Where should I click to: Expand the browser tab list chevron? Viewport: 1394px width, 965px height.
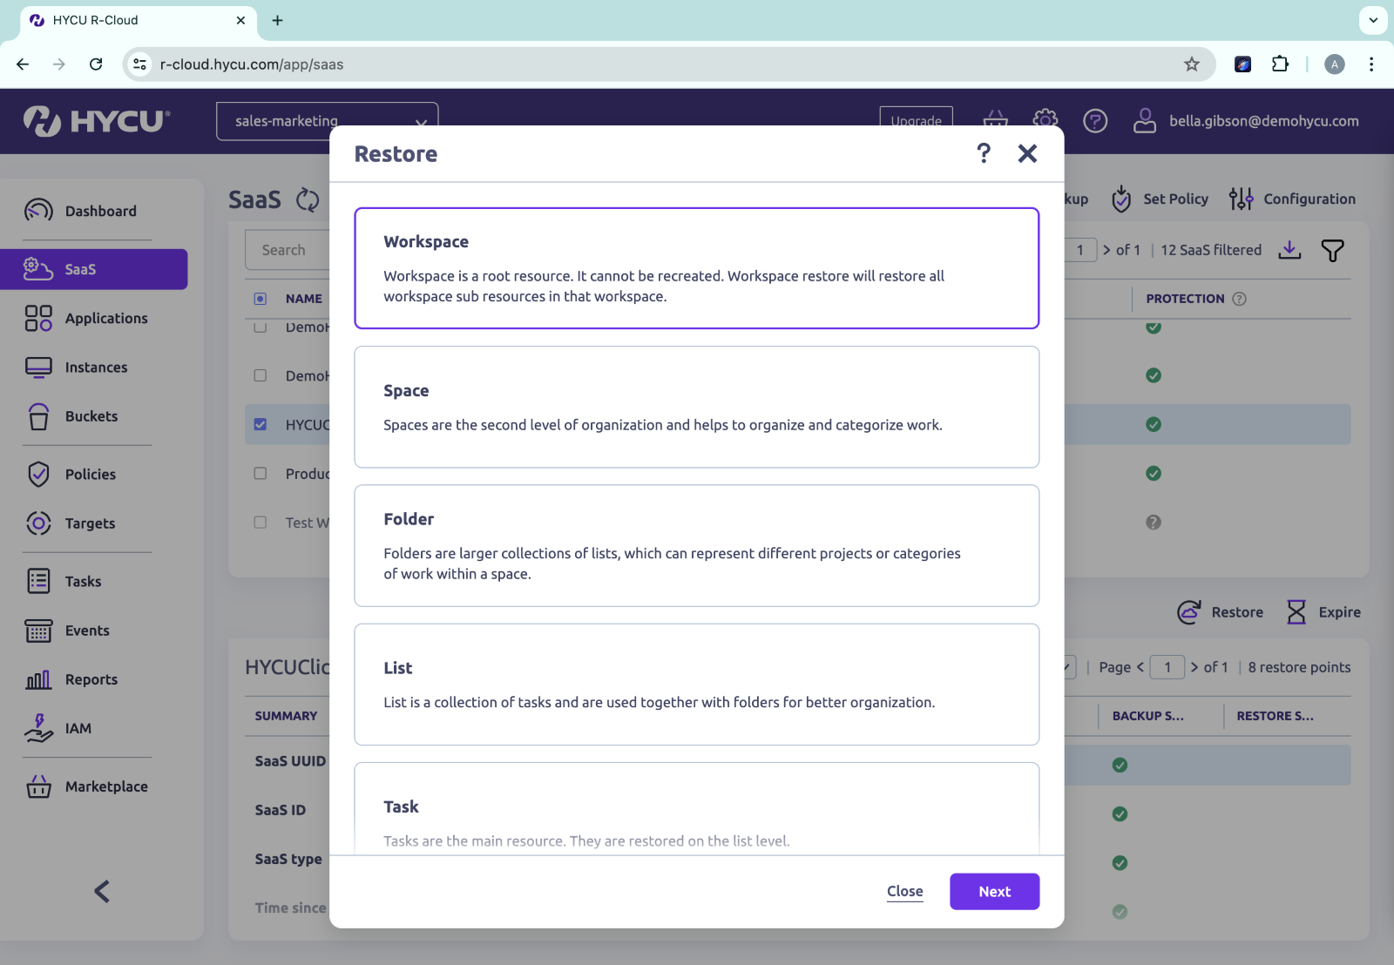coord(1372,19)
